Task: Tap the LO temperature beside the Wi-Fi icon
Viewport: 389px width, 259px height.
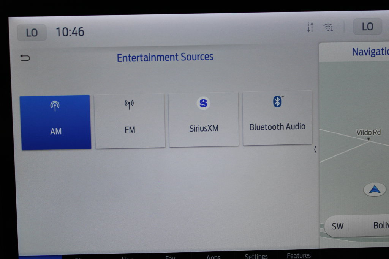Action: click(367, 27)
